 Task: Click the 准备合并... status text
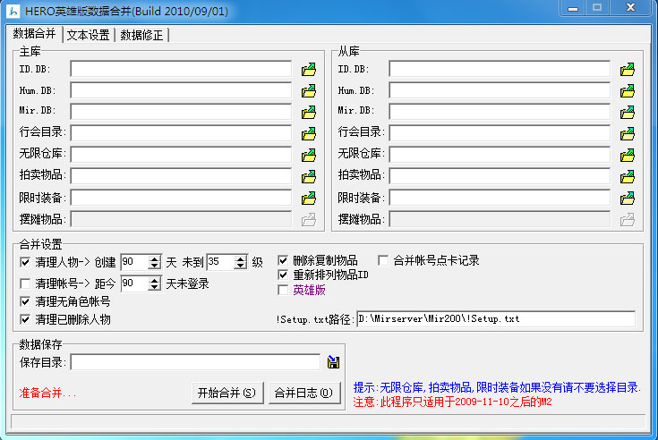[x=47, y=393]
